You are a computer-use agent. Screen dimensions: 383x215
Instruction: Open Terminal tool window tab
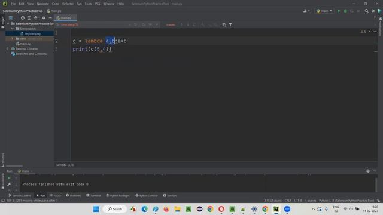pyautogui.click(x=93, y=196)
